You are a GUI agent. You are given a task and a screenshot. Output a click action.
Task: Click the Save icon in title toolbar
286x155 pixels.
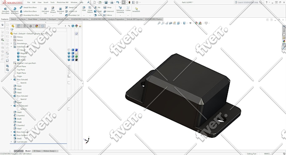[x=106, y=3]
